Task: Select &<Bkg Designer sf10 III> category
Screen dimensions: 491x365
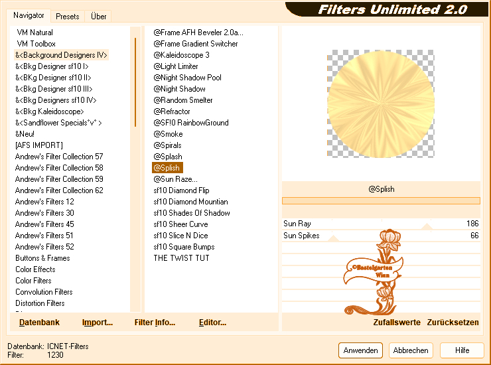Action: pos(54,89)
